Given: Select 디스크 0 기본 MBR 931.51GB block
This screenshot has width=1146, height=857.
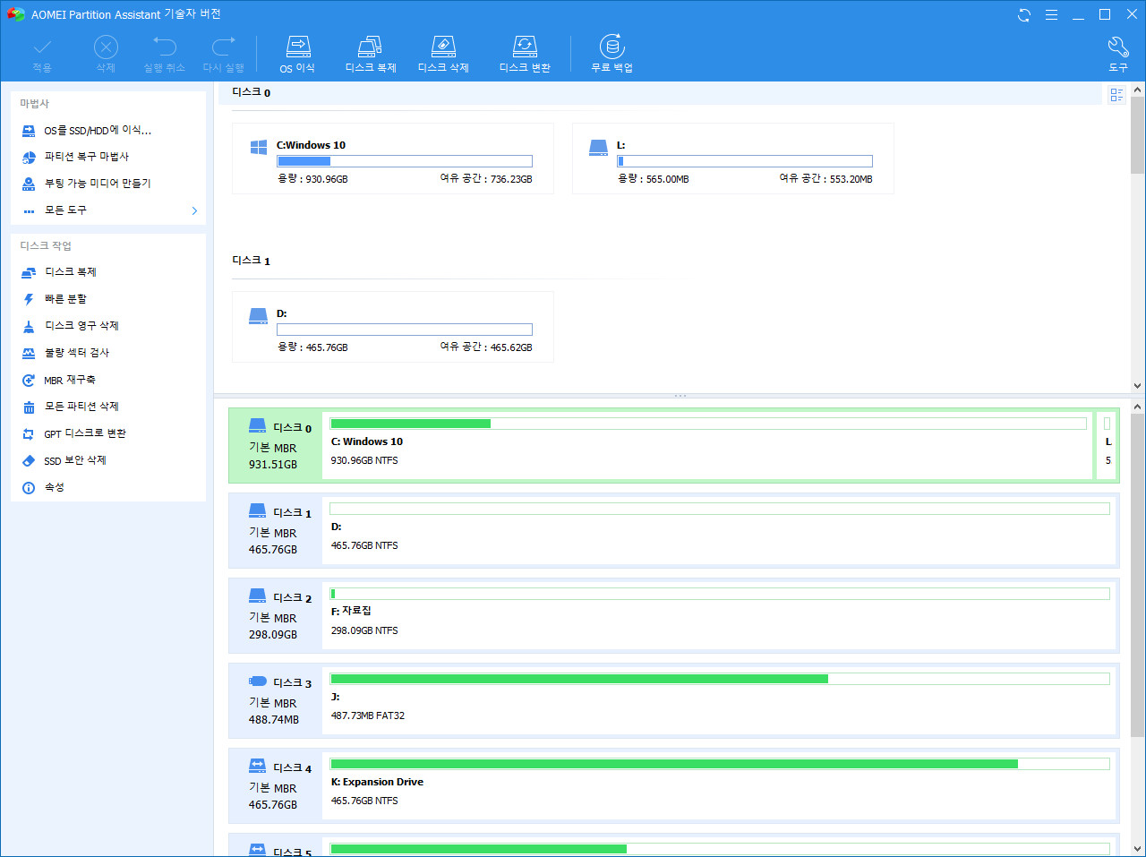Looking at the screenshot, I should 276,446.
